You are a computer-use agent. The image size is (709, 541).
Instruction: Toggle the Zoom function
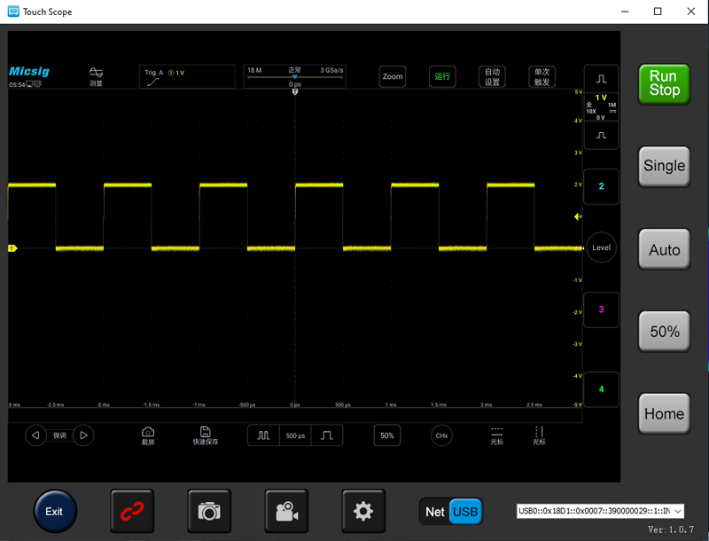392,76
